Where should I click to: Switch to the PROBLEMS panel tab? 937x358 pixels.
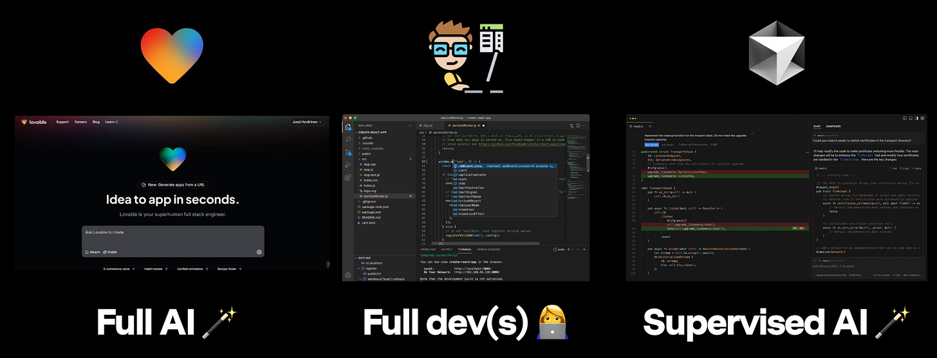click(428, 249)
